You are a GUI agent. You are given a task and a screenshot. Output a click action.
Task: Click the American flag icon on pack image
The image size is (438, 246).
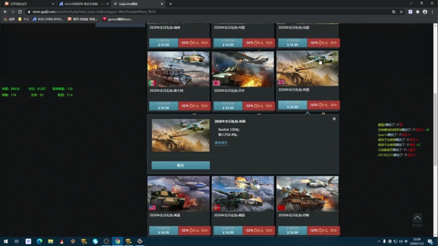(x=152, y=208)
